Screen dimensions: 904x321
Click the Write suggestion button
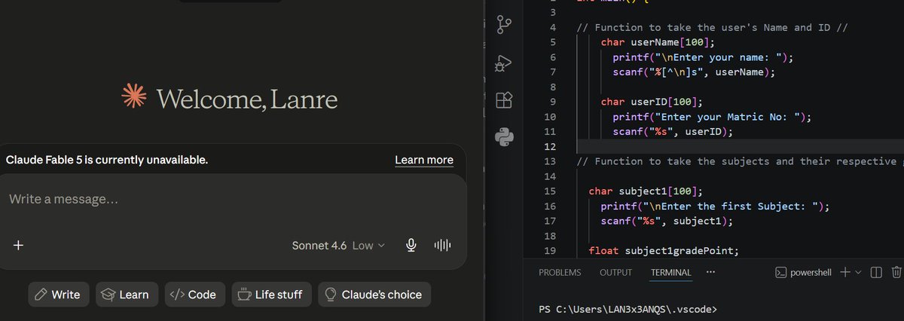point(58,295)
